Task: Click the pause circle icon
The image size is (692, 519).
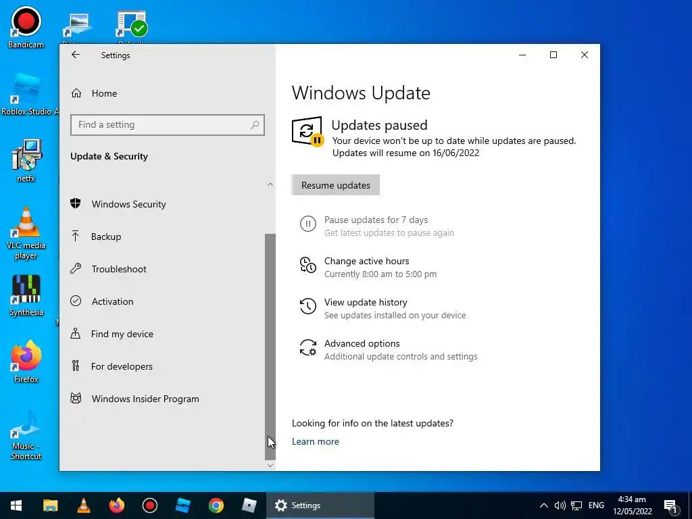Action: pyautogui.click(x=308, y=224)
